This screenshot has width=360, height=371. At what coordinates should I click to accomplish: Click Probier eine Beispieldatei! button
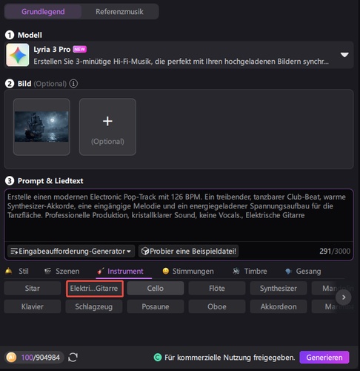tap(188, 252)
